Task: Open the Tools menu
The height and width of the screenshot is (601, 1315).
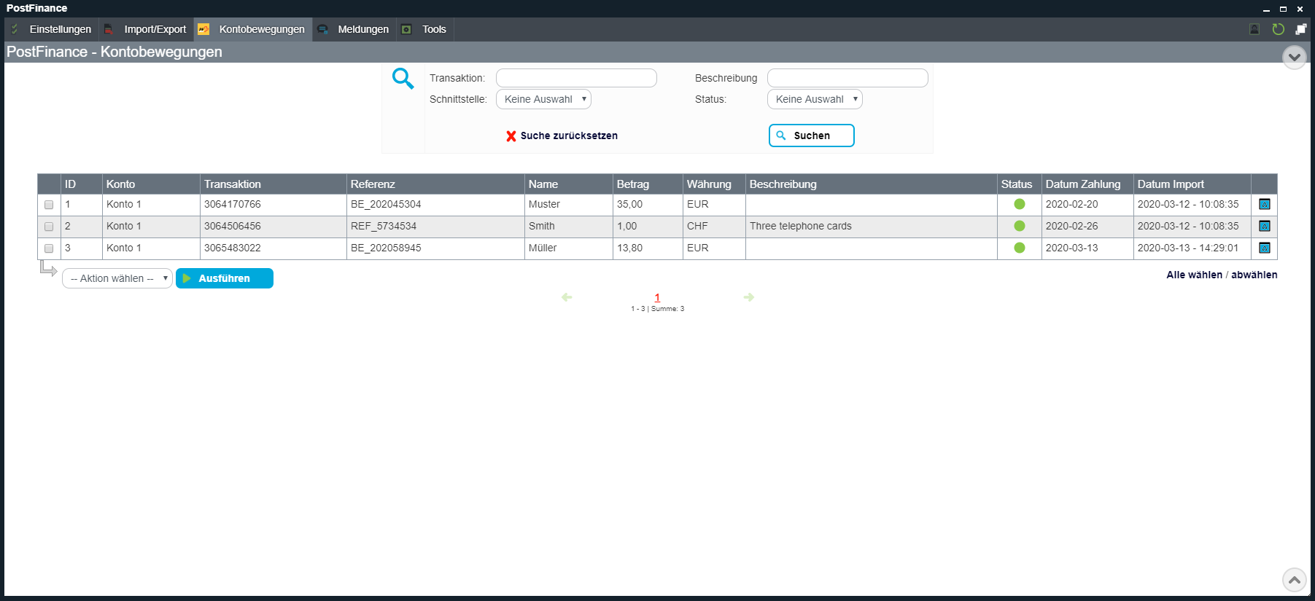Action: point(425,29)
